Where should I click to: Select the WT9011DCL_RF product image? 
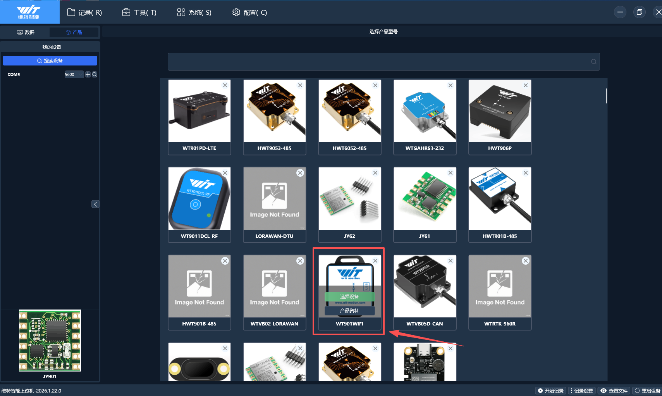[199, 199]
